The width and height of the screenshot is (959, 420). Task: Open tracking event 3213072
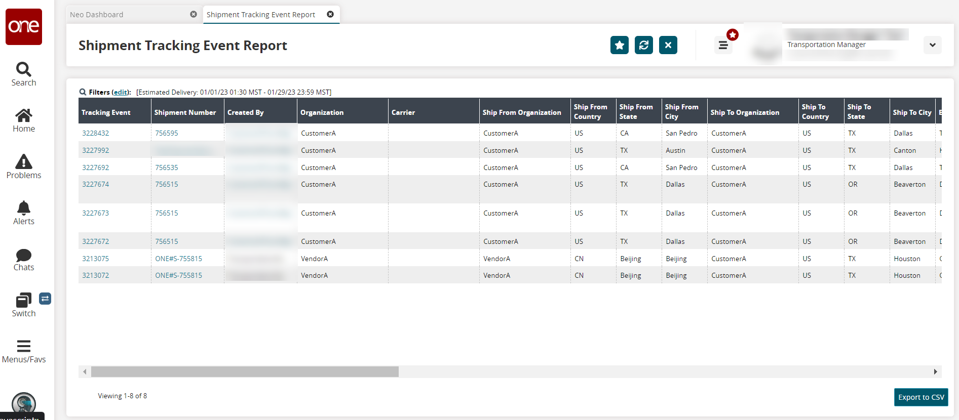[x=96, y=275]
